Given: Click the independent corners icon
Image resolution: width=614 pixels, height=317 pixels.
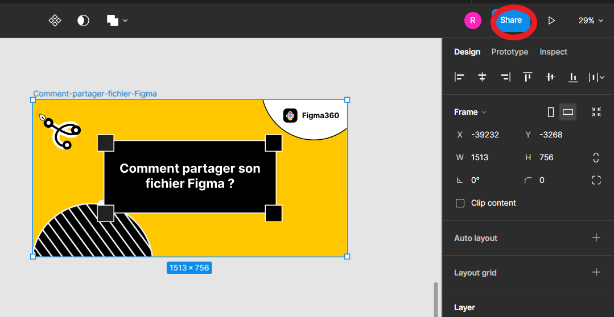Looking at the screenshot, I should [x=596, y=180].
